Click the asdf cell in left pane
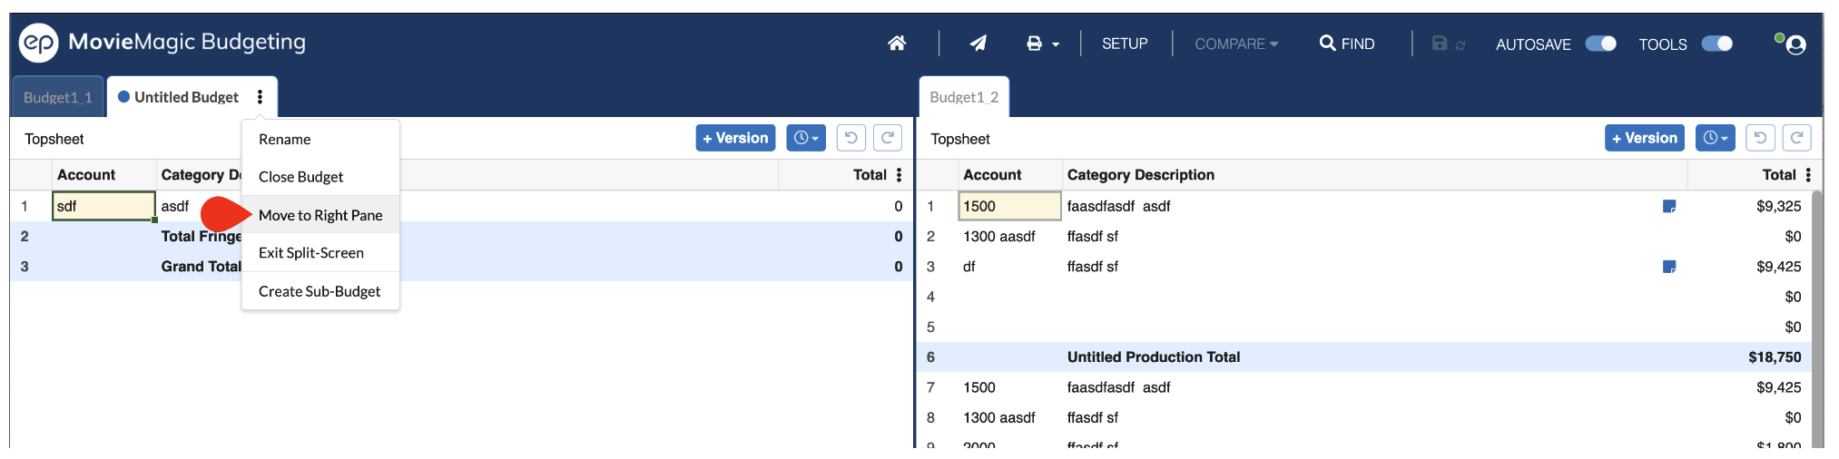Image resolution: width=1839 pixels, height=459 pixels. (x=175, y=206)
